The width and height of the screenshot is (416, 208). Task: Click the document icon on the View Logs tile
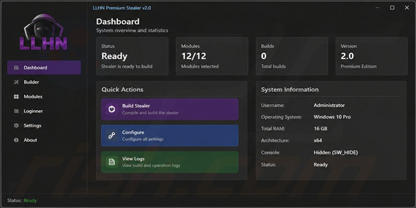tap(112, 162)
